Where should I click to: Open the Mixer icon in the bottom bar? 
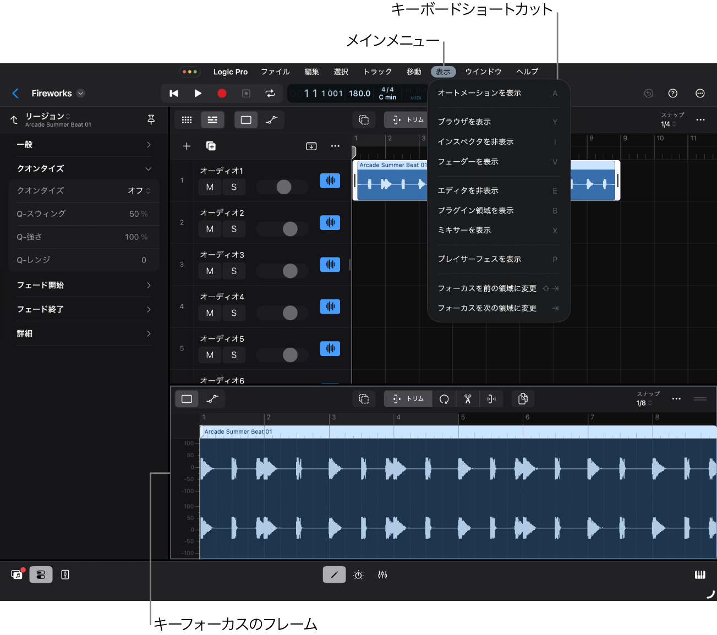(x=382, y=575)
